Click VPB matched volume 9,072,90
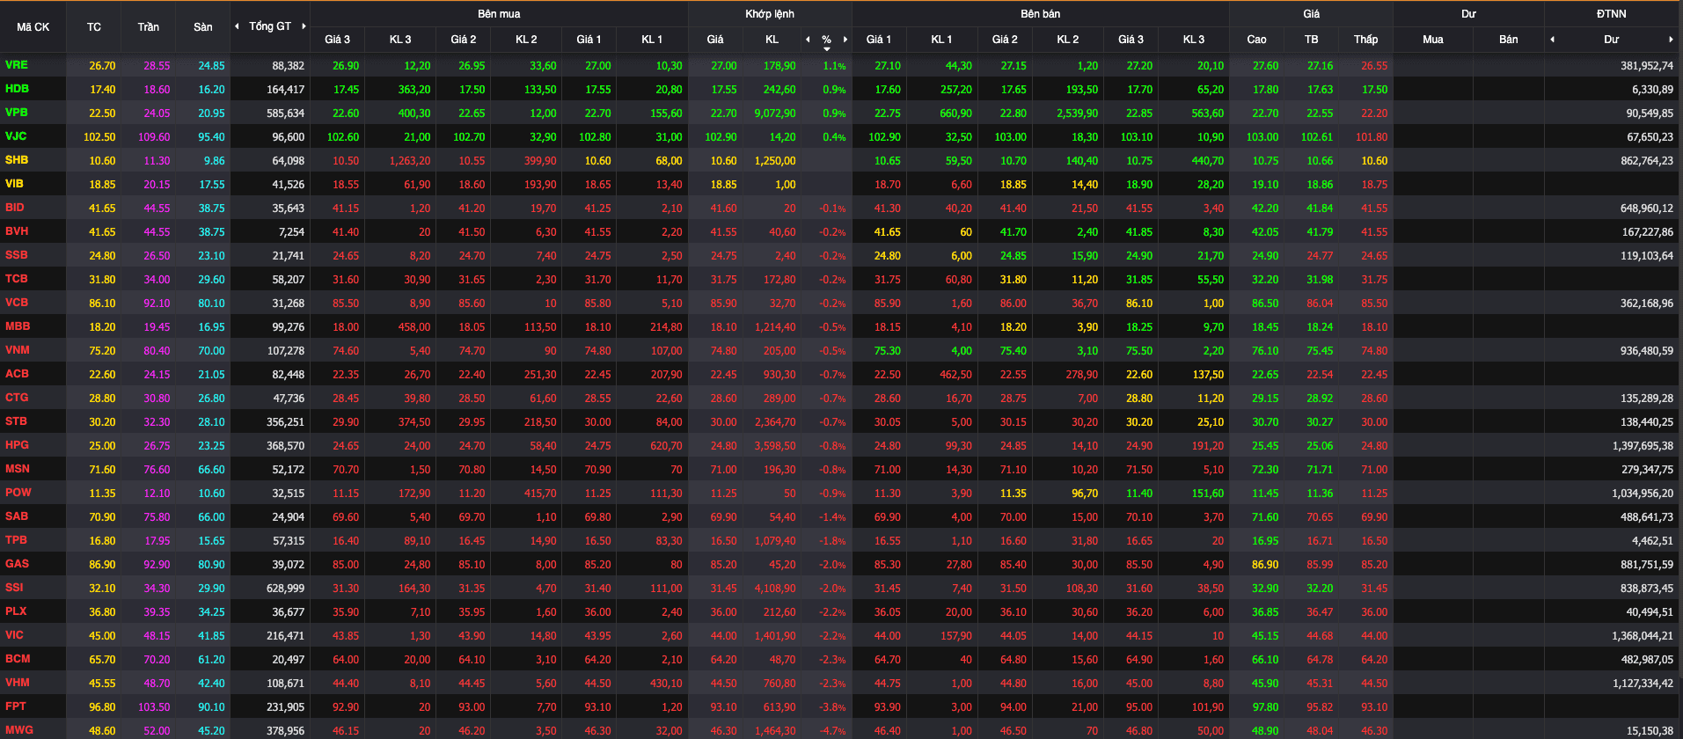This screenshot has height=739, width=1683. pos(775,113)
